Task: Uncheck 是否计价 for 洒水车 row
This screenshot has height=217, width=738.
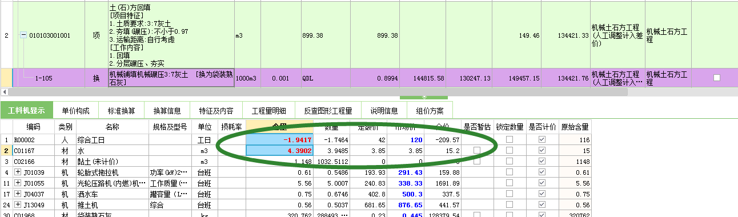Action: point(542,193)
